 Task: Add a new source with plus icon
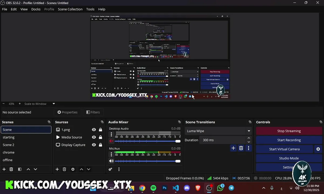point(57,169)
